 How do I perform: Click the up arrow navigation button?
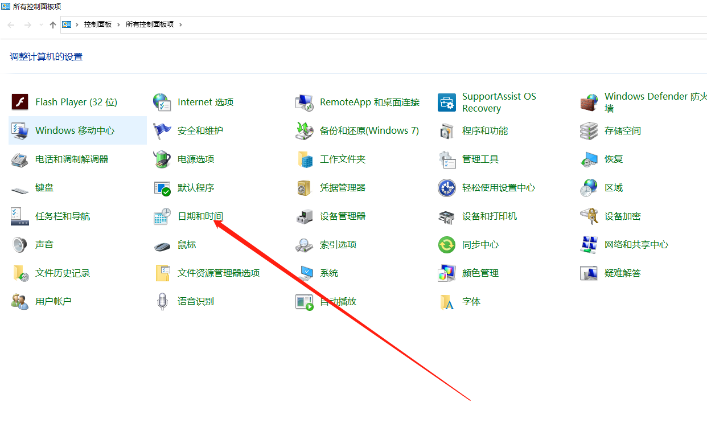(x=53, y=25)
